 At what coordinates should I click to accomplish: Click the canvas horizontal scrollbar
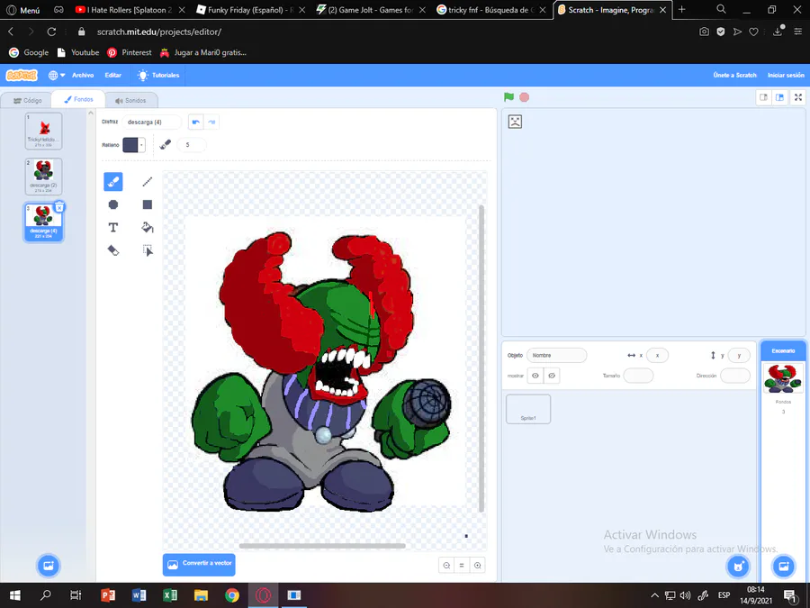pos(322,546)
